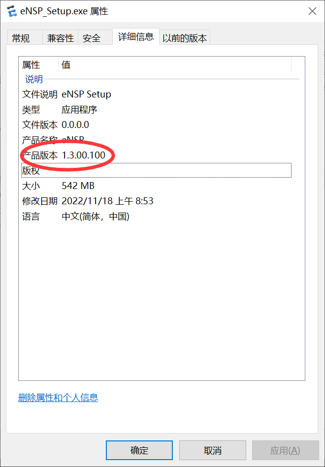Select the 文件版本 property label
The width and height of the screenshot is (325, 467).
40,125
